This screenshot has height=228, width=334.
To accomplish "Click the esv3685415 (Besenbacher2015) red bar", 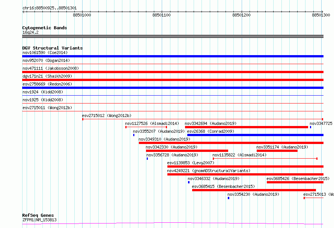I will (x=254, y=190).
